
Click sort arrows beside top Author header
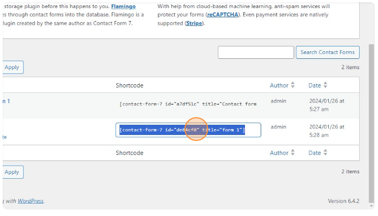293,85
